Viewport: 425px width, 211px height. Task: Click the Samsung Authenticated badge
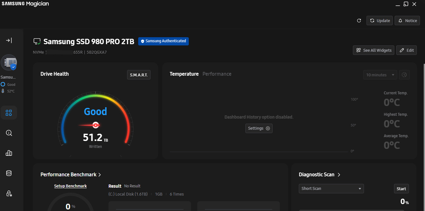[163, 41]
